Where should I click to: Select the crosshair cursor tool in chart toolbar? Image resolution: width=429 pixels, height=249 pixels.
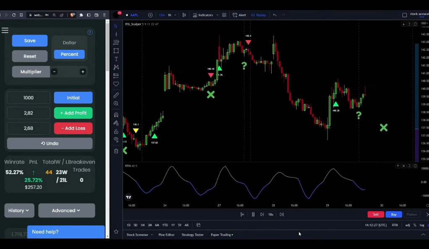[x=116, y=26]
